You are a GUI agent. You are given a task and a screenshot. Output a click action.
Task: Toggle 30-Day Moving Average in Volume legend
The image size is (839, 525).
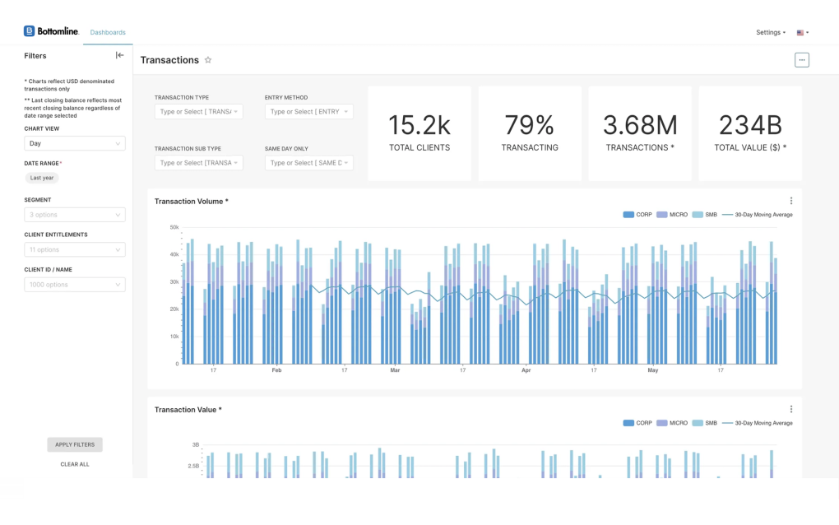point(758,215)
